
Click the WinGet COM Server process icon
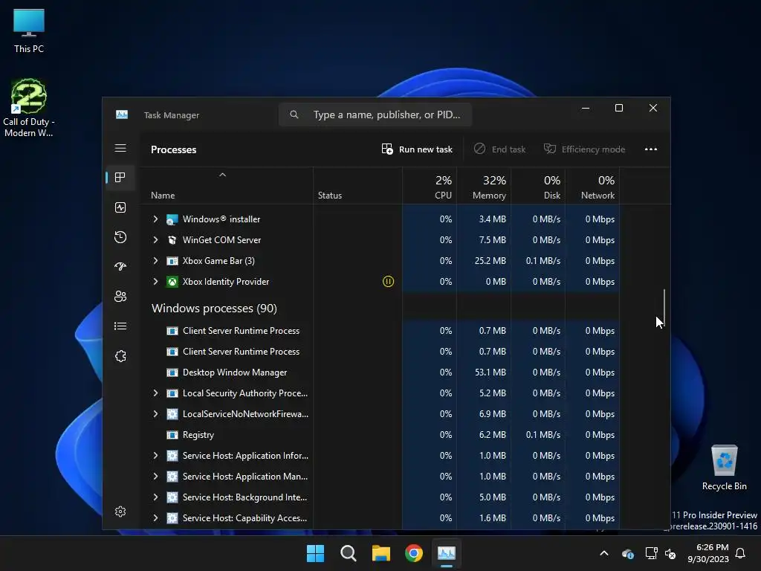[x=172, y=240]
